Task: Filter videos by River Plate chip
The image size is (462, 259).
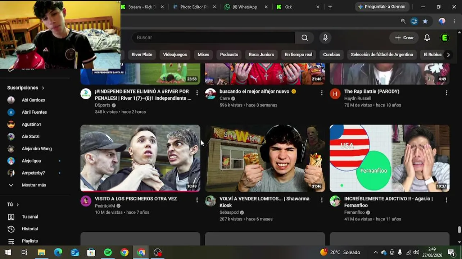Action: 142,55
